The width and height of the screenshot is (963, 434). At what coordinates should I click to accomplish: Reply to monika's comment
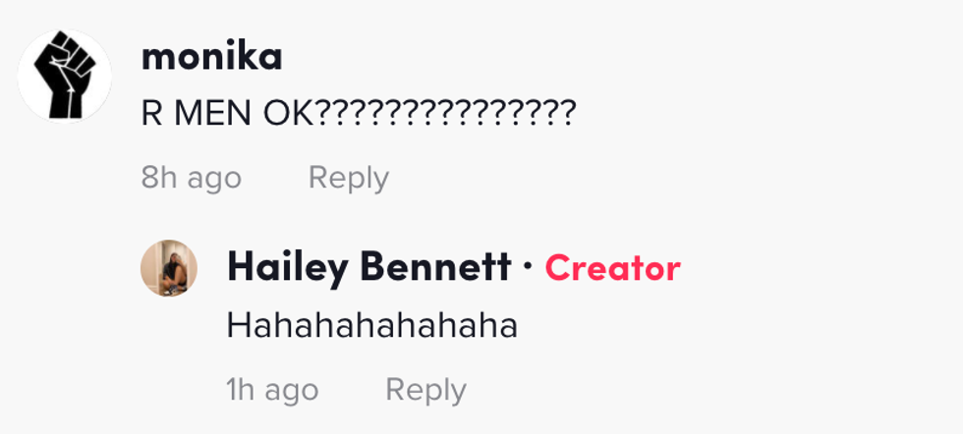click(348, 178)
